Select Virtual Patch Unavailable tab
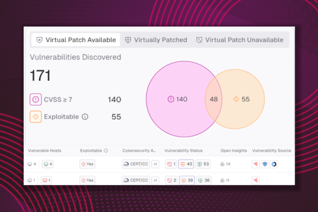The width and height of the screenshot is (318, 212). [240, 40]
